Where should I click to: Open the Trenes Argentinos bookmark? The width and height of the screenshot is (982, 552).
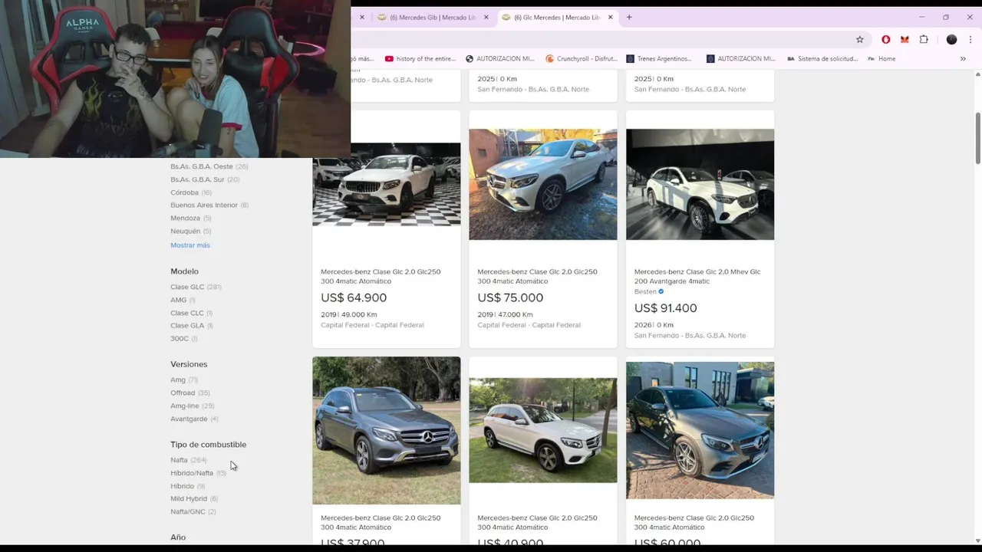point(659,58)
